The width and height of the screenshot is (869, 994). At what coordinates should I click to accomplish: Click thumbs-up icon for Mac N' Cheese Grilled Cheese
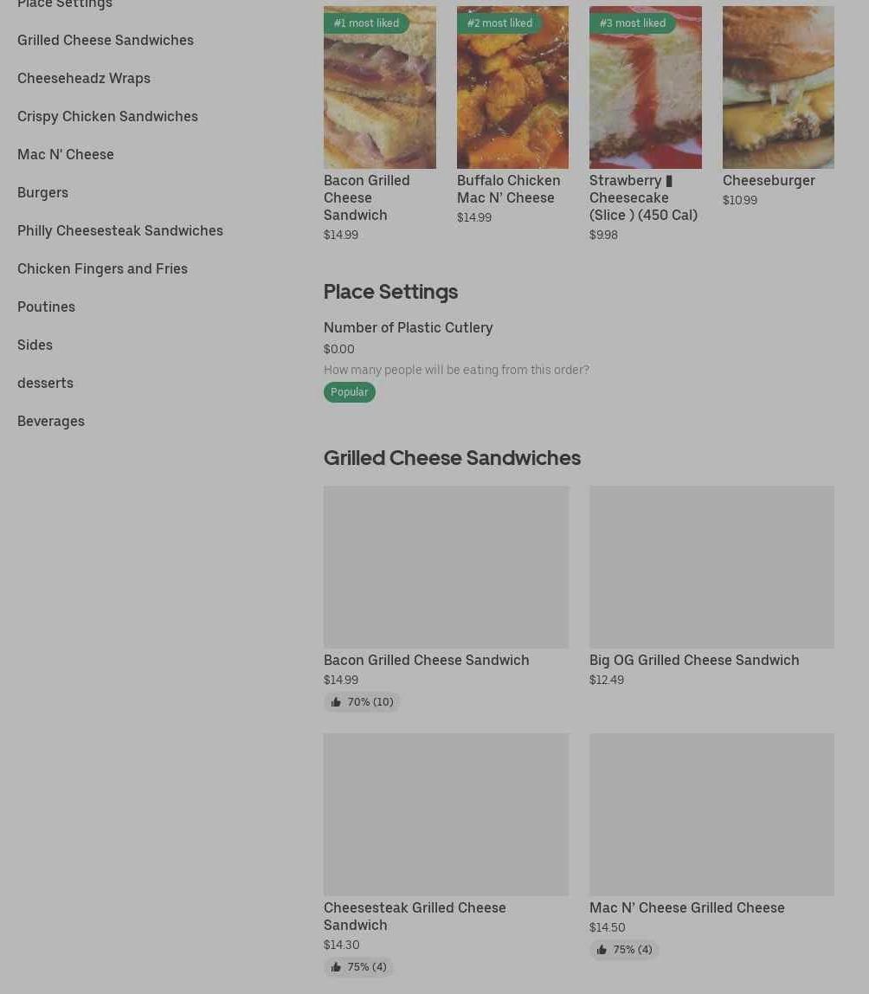(x=602, y=950)
